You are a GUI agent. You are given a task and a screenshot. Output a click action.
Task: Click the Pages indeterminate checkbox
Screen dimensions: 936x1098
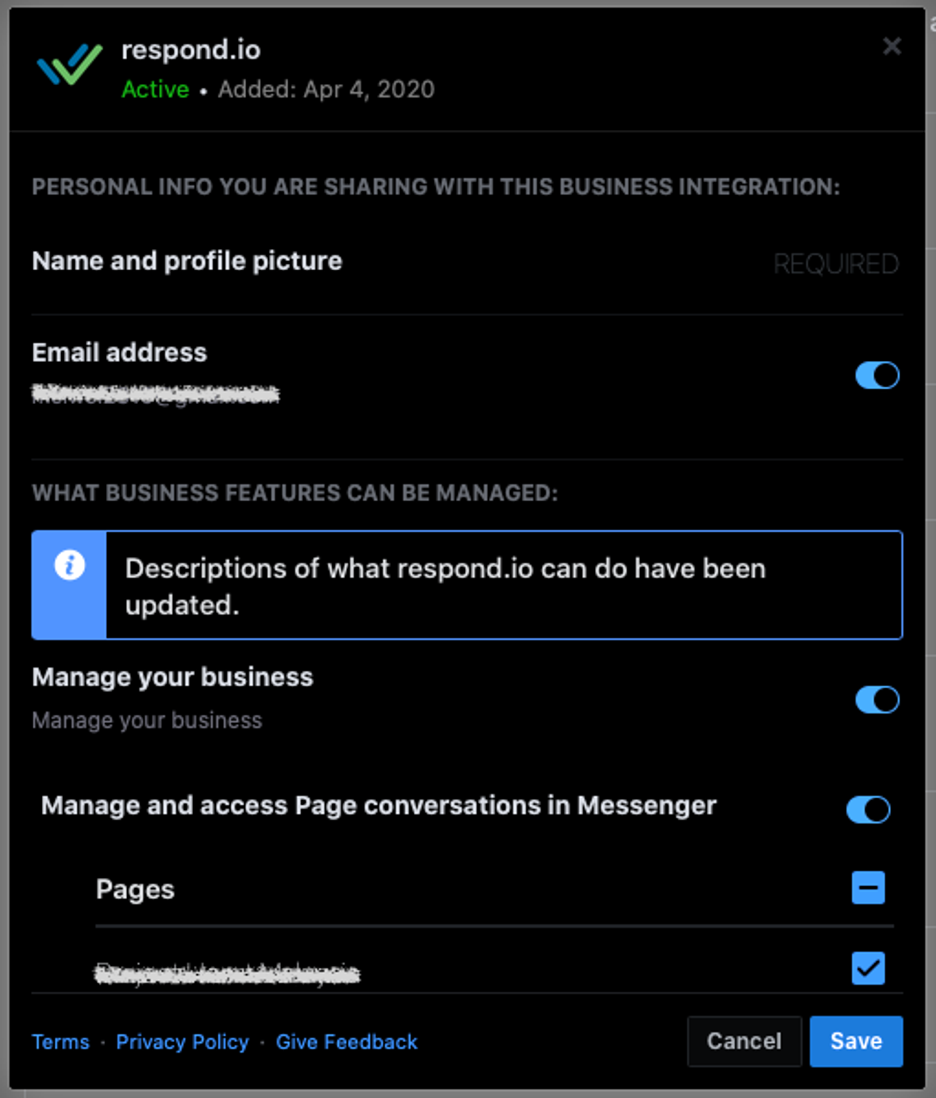pyautogui.click(x=868, y=888)
